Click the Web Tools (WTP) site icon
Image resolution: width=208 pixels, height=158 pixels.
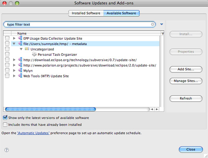pos(20,76)
